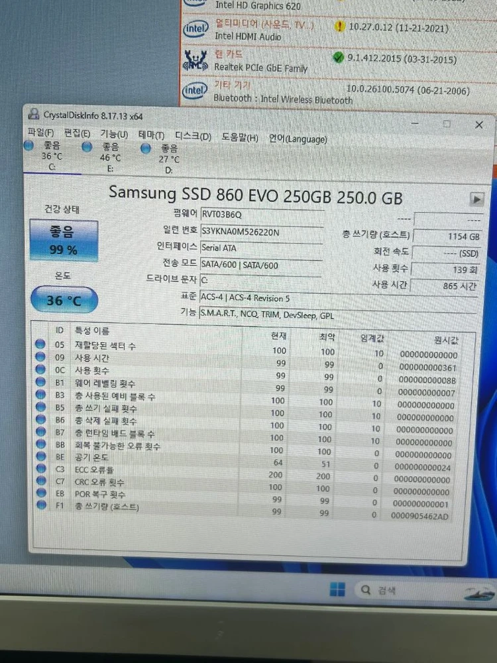Click the status icon of row 05 재할당된 섹터 수
The height and width of the screenshot is (663, 497).
pyautogui.click(x=40, y=343)
